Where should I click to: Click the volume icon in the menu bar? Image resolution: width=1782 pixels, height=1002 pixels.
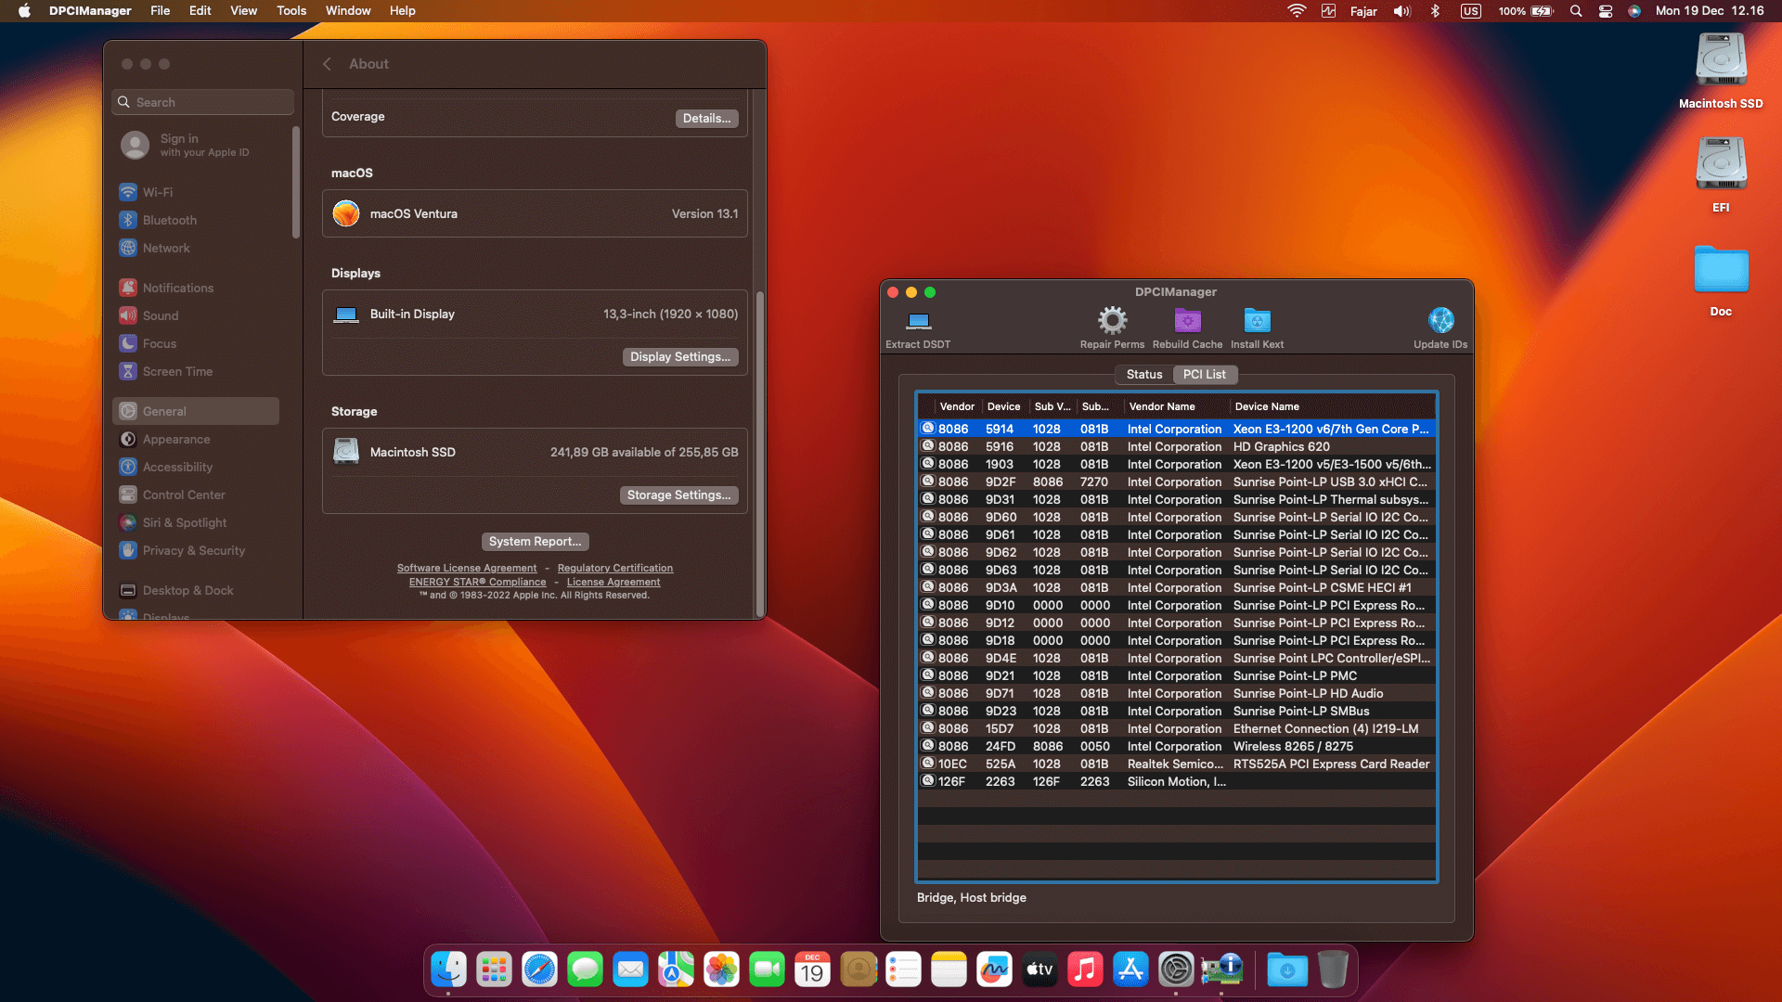tap(1401, 11)
